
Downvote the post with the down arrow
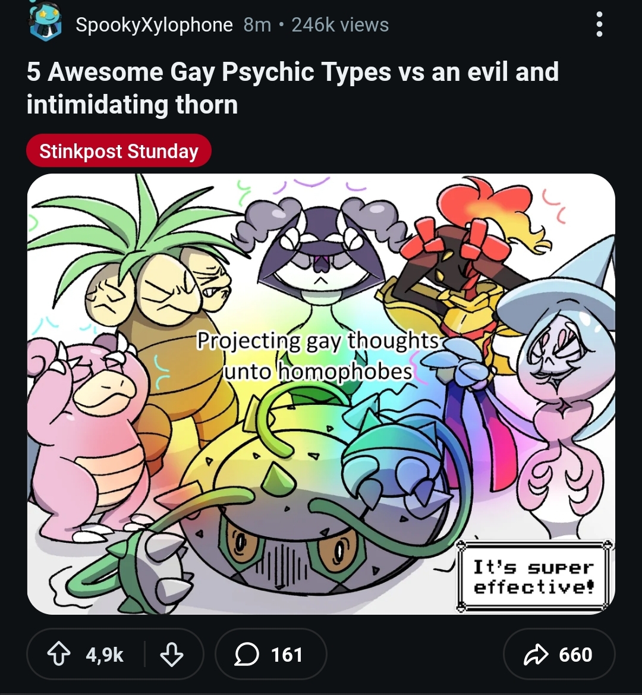172,655
